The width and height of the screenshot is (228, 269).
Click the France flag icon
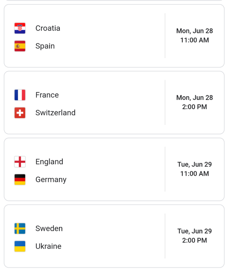coord(20,95)
